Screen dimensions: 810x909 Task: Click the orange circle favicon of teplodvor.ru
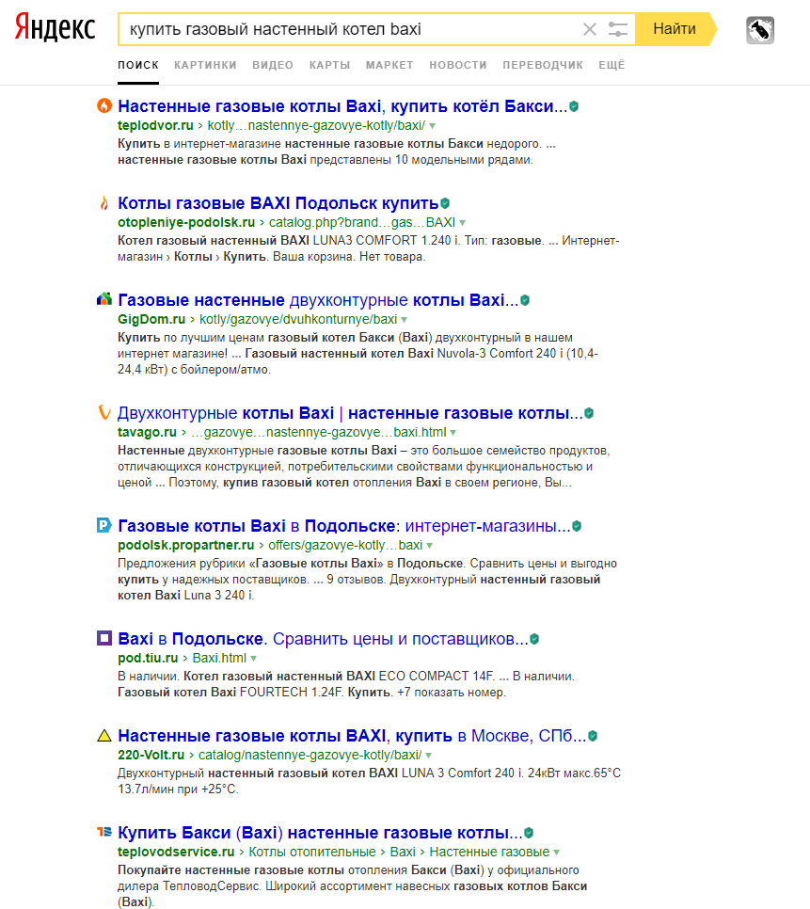tap(103, 105)
